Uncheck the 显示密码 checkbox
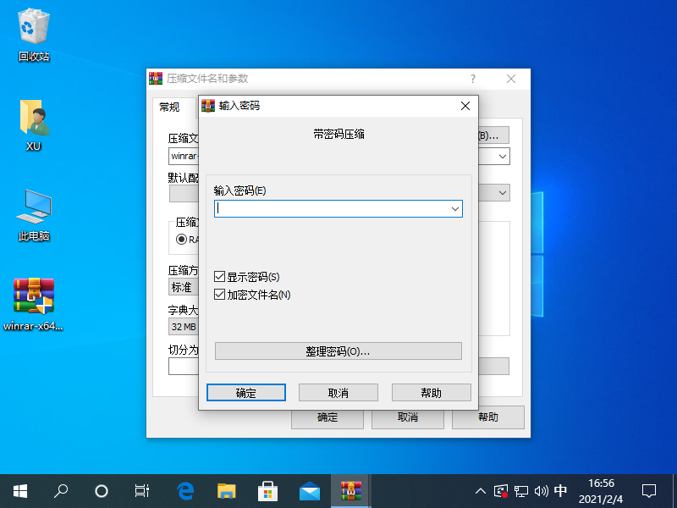The width and height of the screenshot is (677, 508). click(x=220, y=277)
